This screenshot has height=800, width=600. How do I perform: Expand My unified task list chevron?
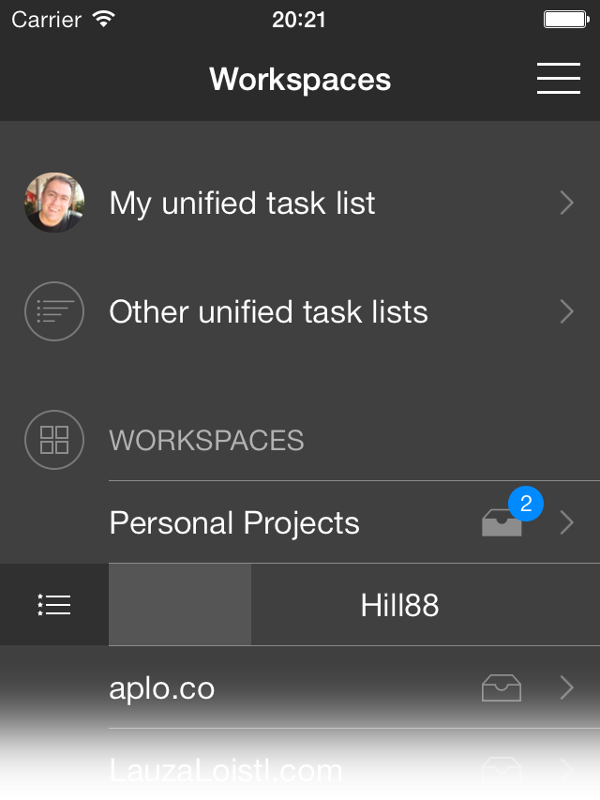pyautogui.click(x=566, y=203)
